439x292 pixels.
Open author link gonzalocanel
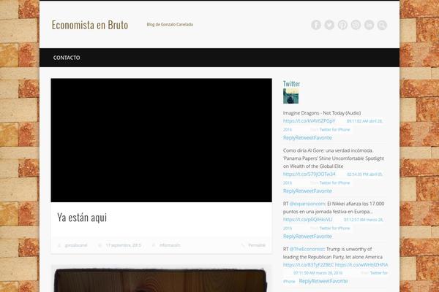point(76,245)
